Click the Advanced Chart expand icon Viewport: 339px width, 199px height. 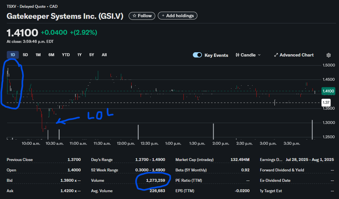click(276, 55)
